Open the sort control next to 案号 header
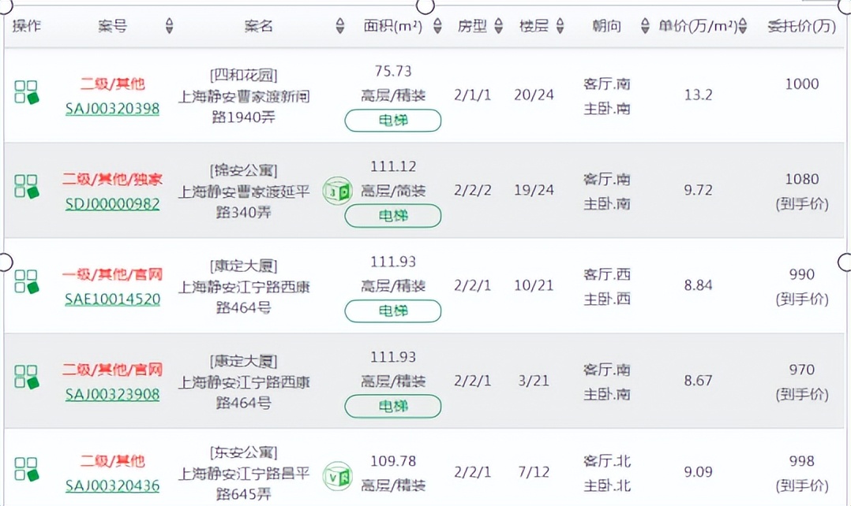The width and height of the screenshot is (851, 506). tap(168, 24)
